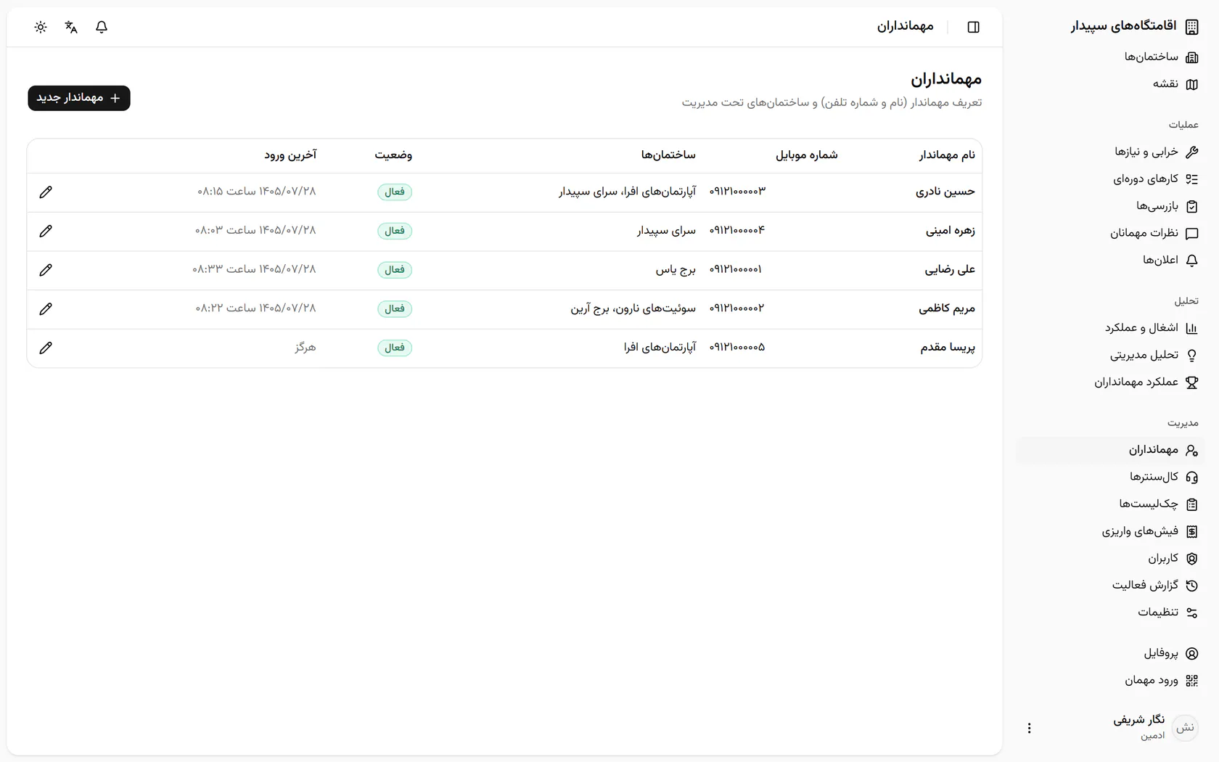Open پروفایل in sidebar
Screen dimensions: 1219x762
(x=1110, y=653)
